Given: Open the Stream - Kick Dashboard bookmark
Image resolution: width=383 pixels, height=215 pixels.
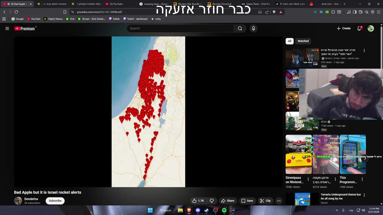Looking at the screenshot, I should pos(91,19).
